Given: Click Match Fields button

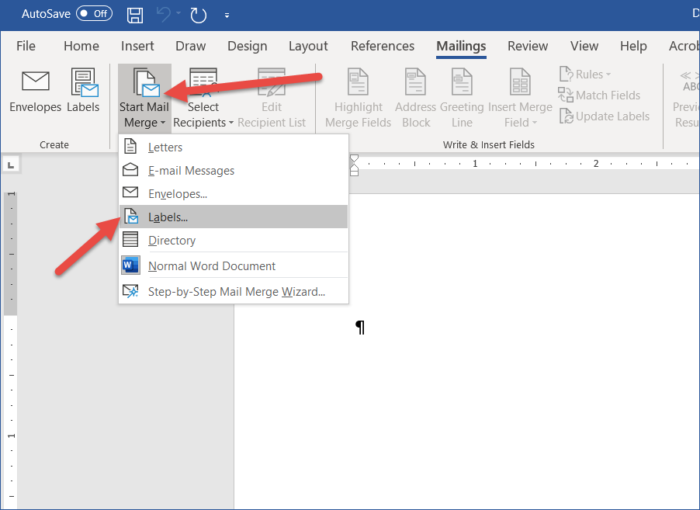Looking at the screenshot, I should pos(599,95).
